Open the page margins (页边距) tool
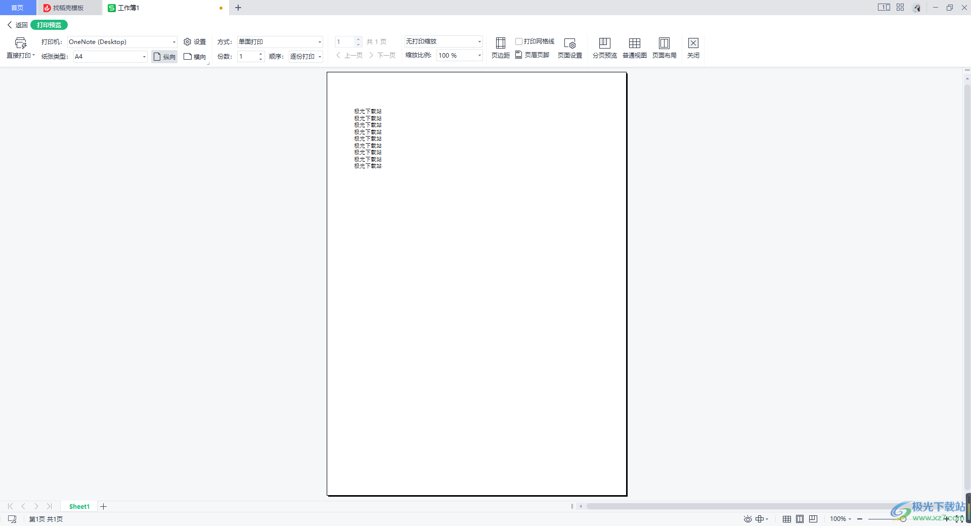Image resolution: width=971 pixels, height=526 pixels. pos(501,48)
